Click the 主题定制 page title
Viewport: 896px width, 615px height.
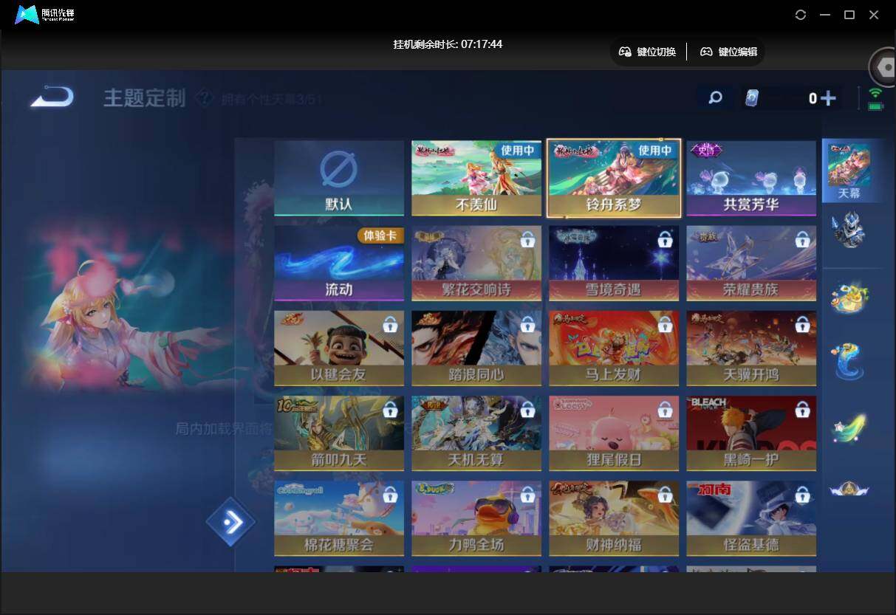pos(144,97)
